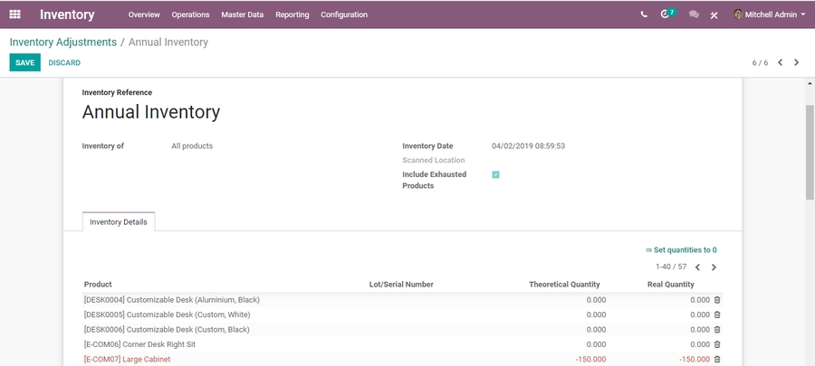This screenshot has height=366, width=815.
Task: Open the Reporting menu
Action: (x=292, y=14)
